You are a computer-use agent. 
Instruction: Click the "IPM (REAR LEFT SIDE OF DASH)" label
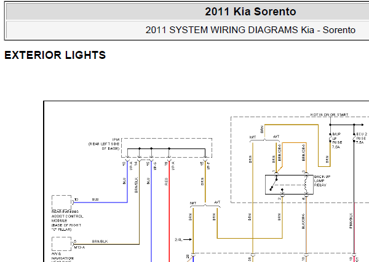(104, 144)
